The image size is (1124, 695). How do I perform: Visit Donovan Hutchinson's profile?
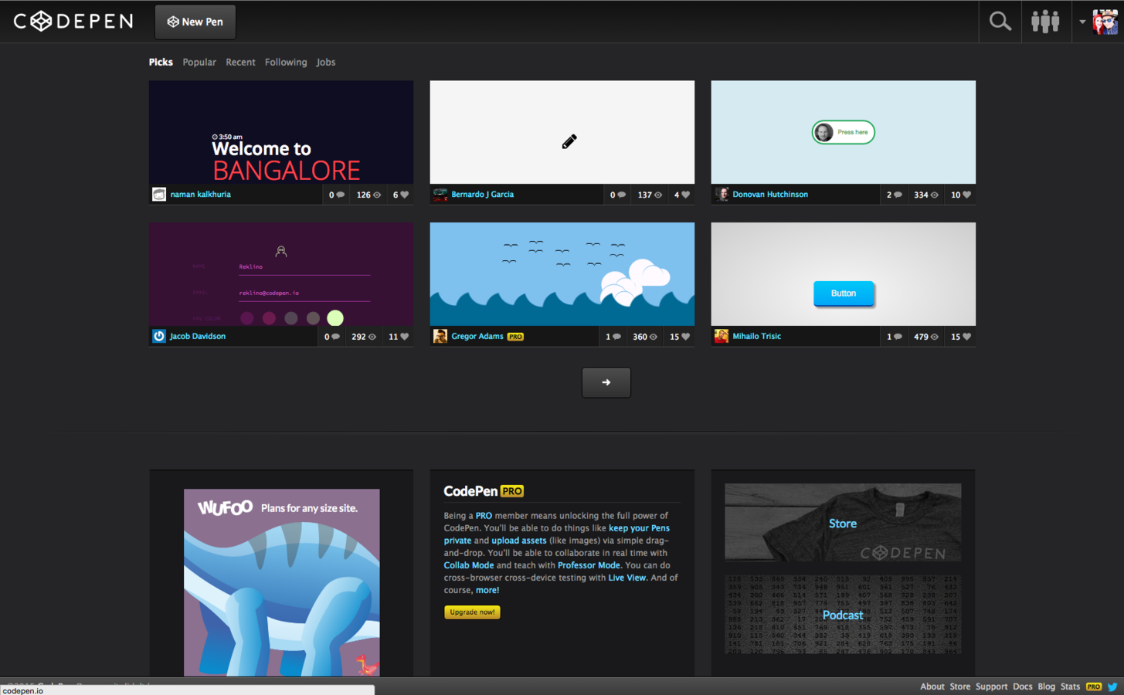click(x=770, y=195)
